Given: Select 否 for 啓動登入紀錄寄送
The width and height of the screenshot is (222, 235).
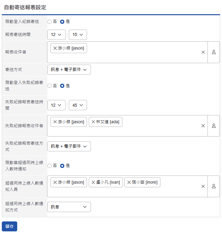Looking at the screenshot, I should [50, 22].
